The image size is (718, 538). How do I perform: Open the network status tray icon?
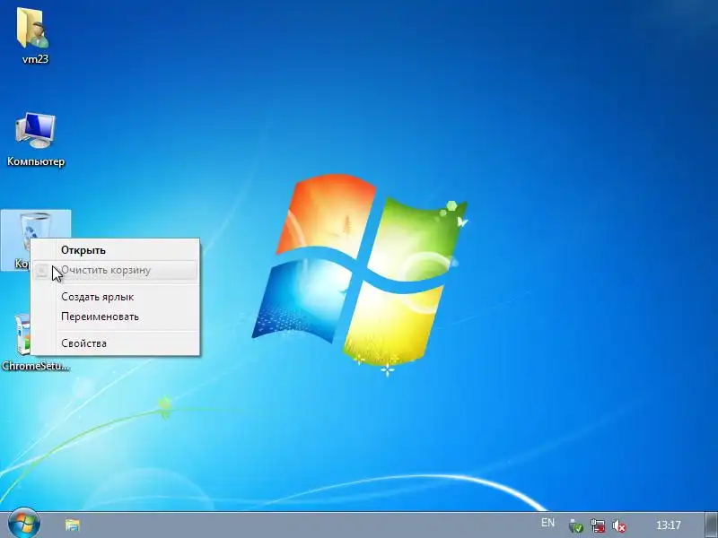coord(598,525)
